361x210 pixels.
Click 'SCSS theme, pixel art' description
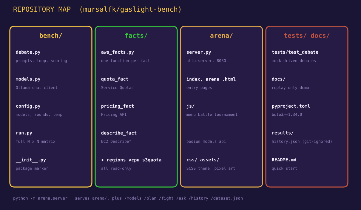click(211, 168)
